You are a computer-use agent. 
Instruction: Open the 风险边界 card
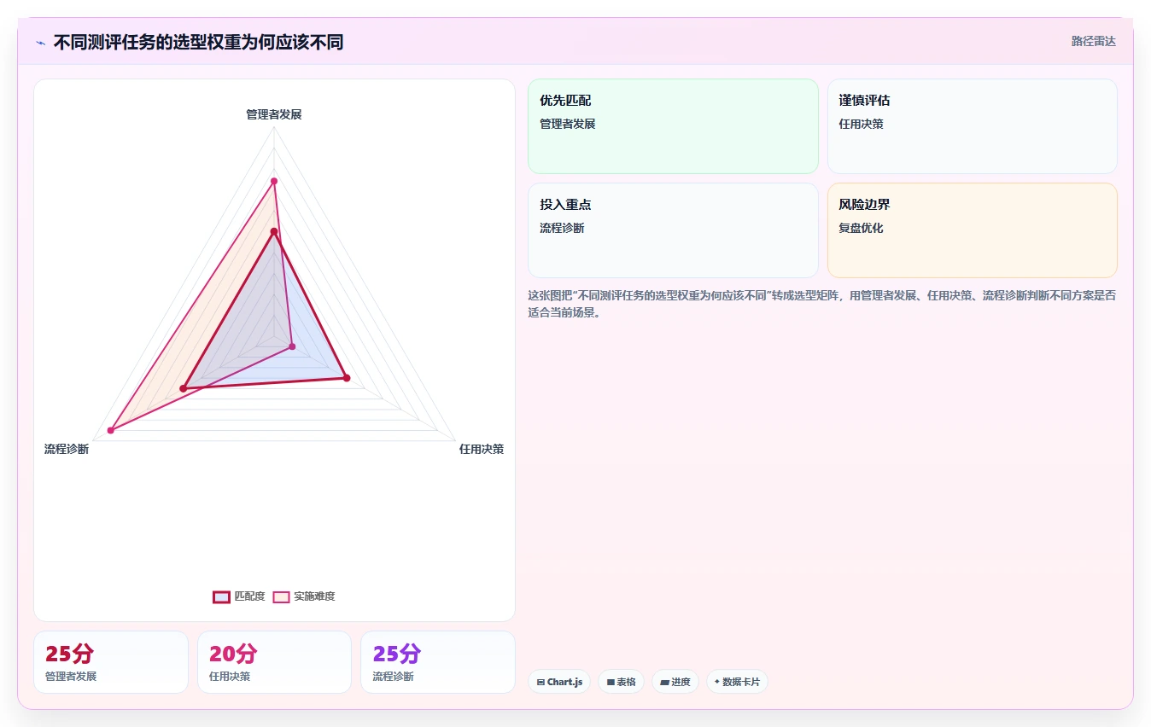972,230
